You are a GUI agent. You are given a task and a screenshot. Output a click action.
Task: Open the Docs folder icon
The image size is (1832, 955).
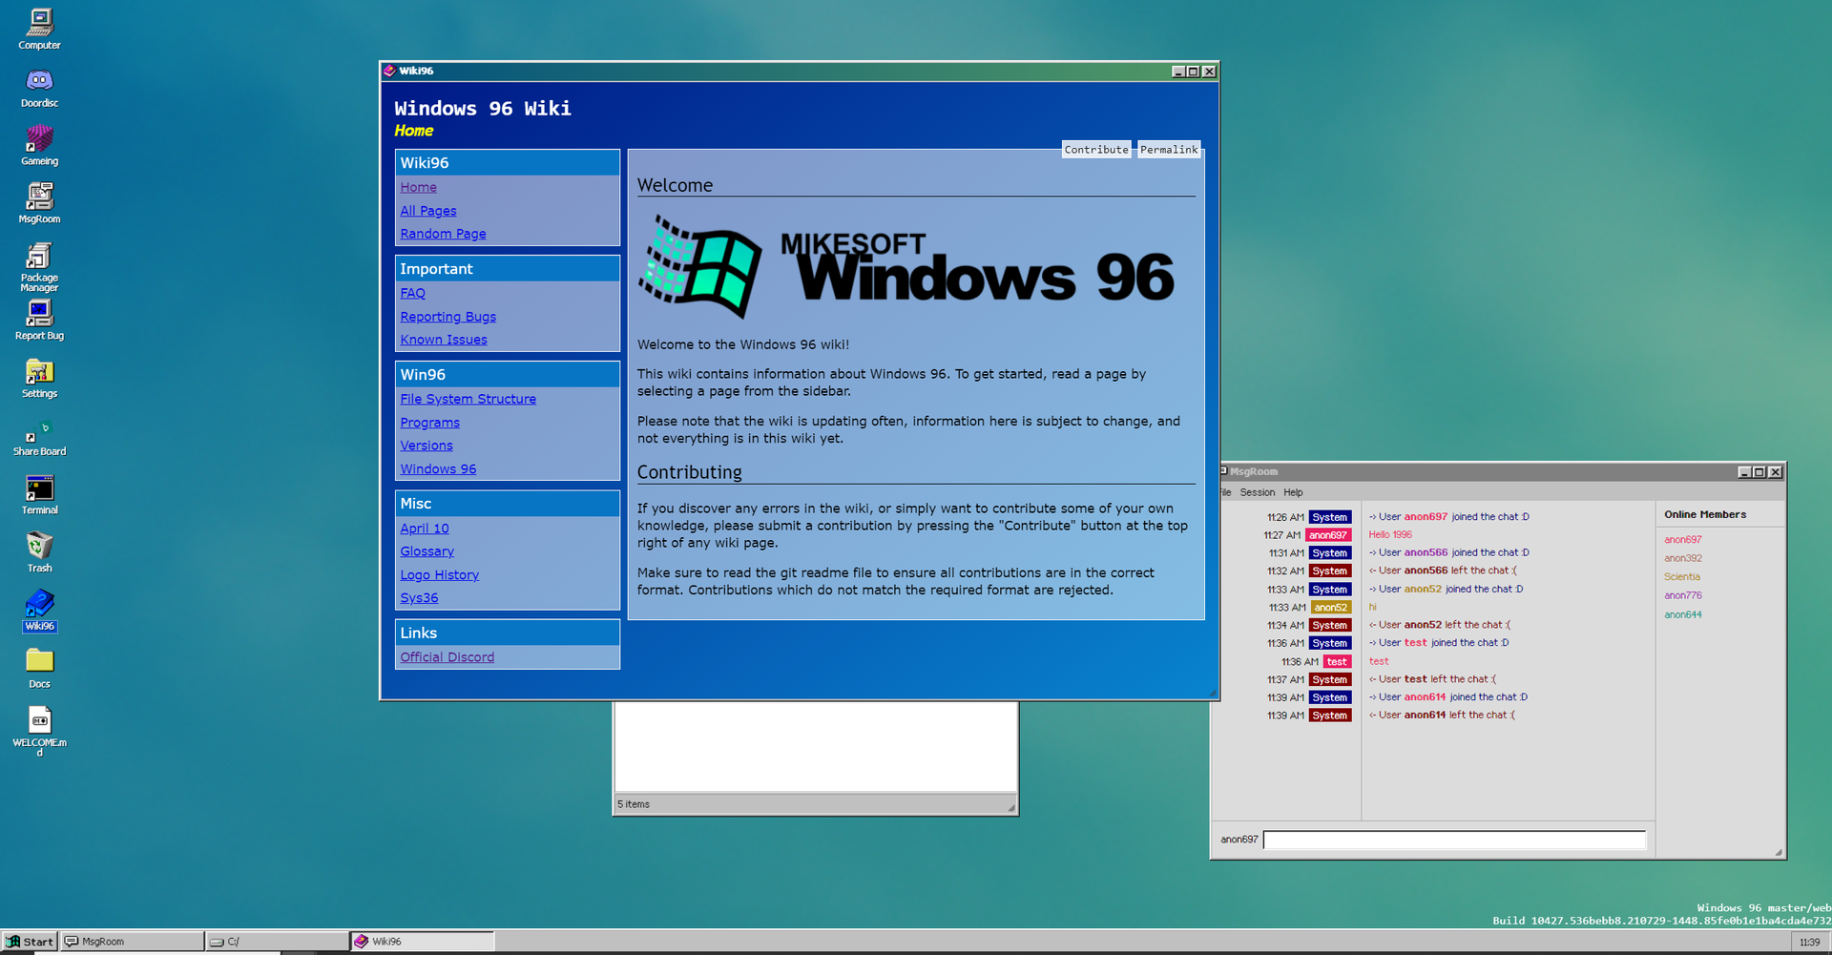coord(39,662)
